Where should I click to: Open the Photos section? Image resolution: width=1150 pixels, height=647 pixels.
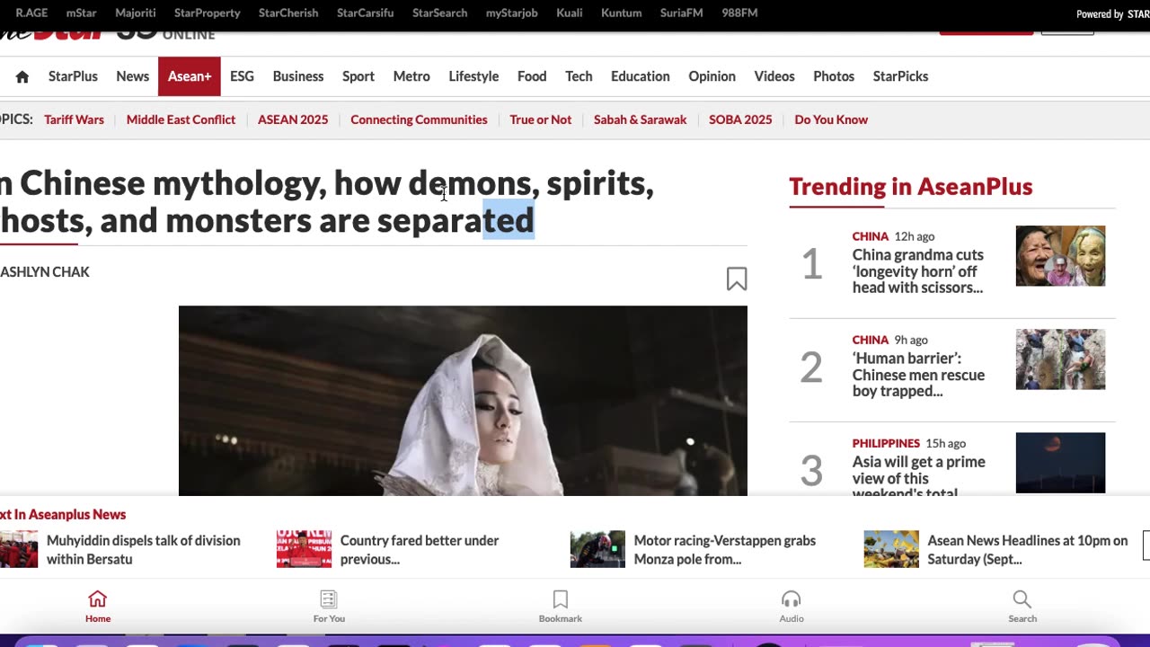click(x=834, y=76)
